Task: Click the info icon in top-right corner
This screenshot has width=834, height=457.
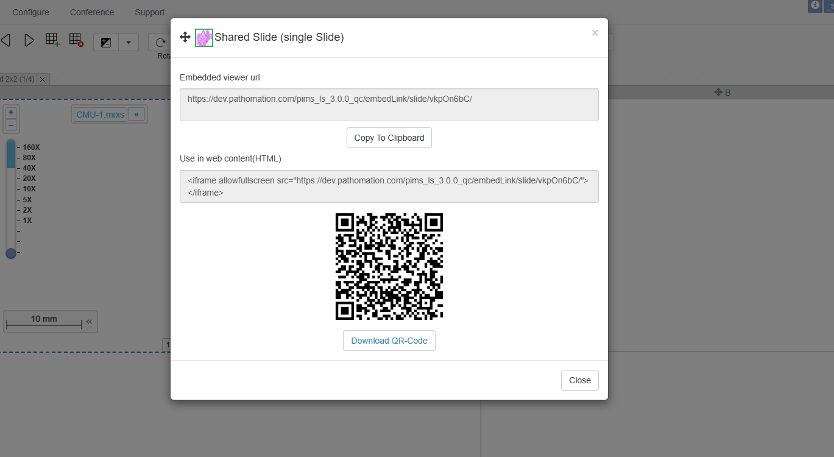Action: (815, 5)
